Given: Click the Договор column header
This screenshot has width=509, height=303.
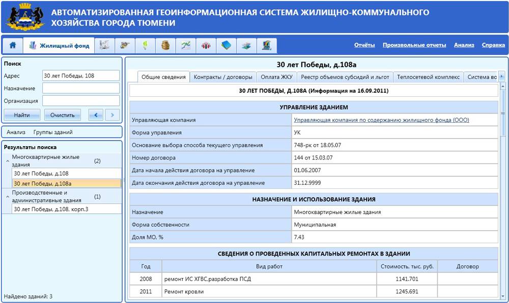Looking at the screenshot, I should 467,266.
